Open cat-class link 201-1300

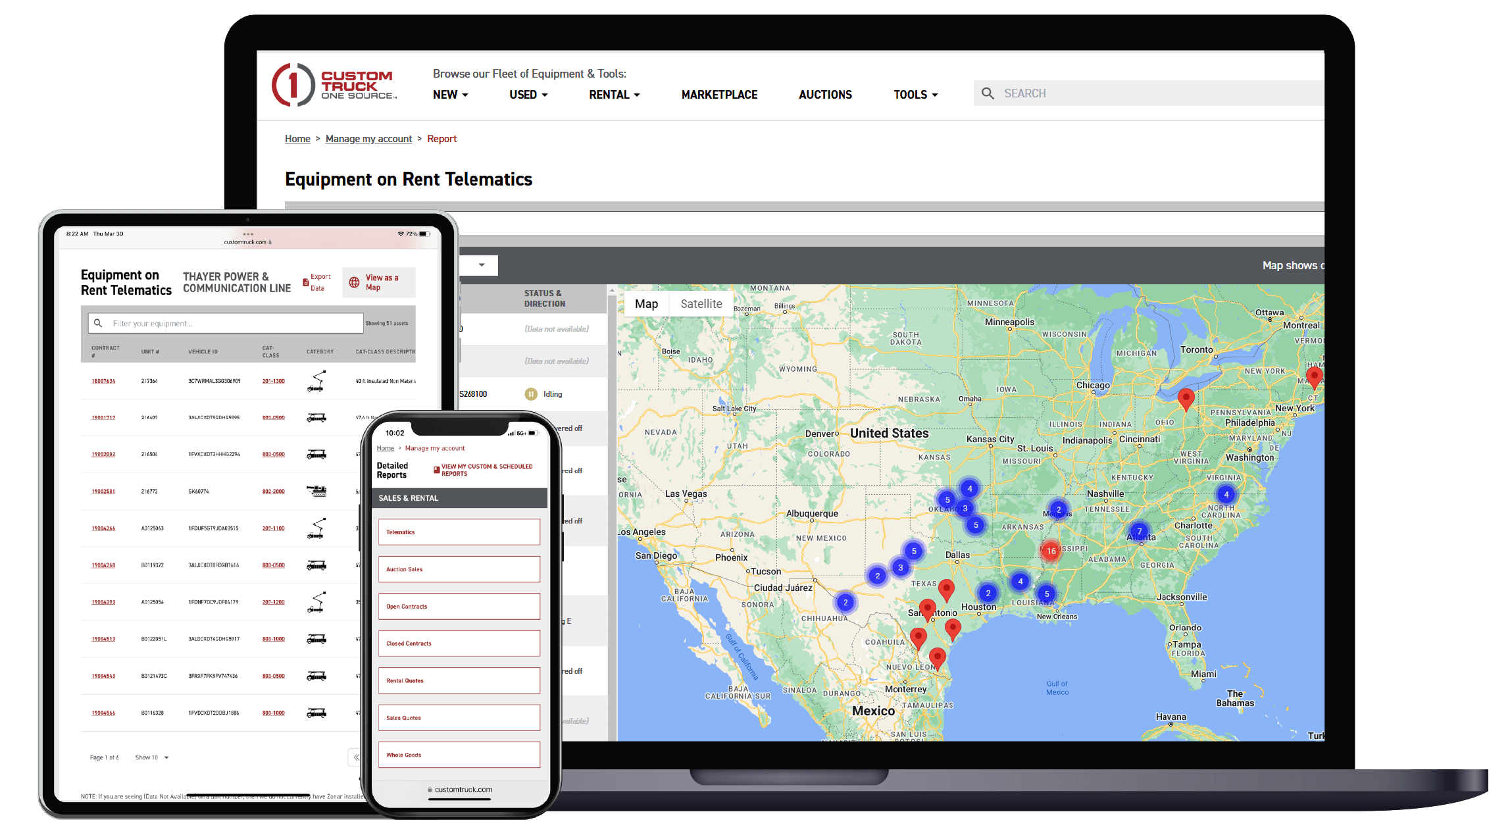274,381
